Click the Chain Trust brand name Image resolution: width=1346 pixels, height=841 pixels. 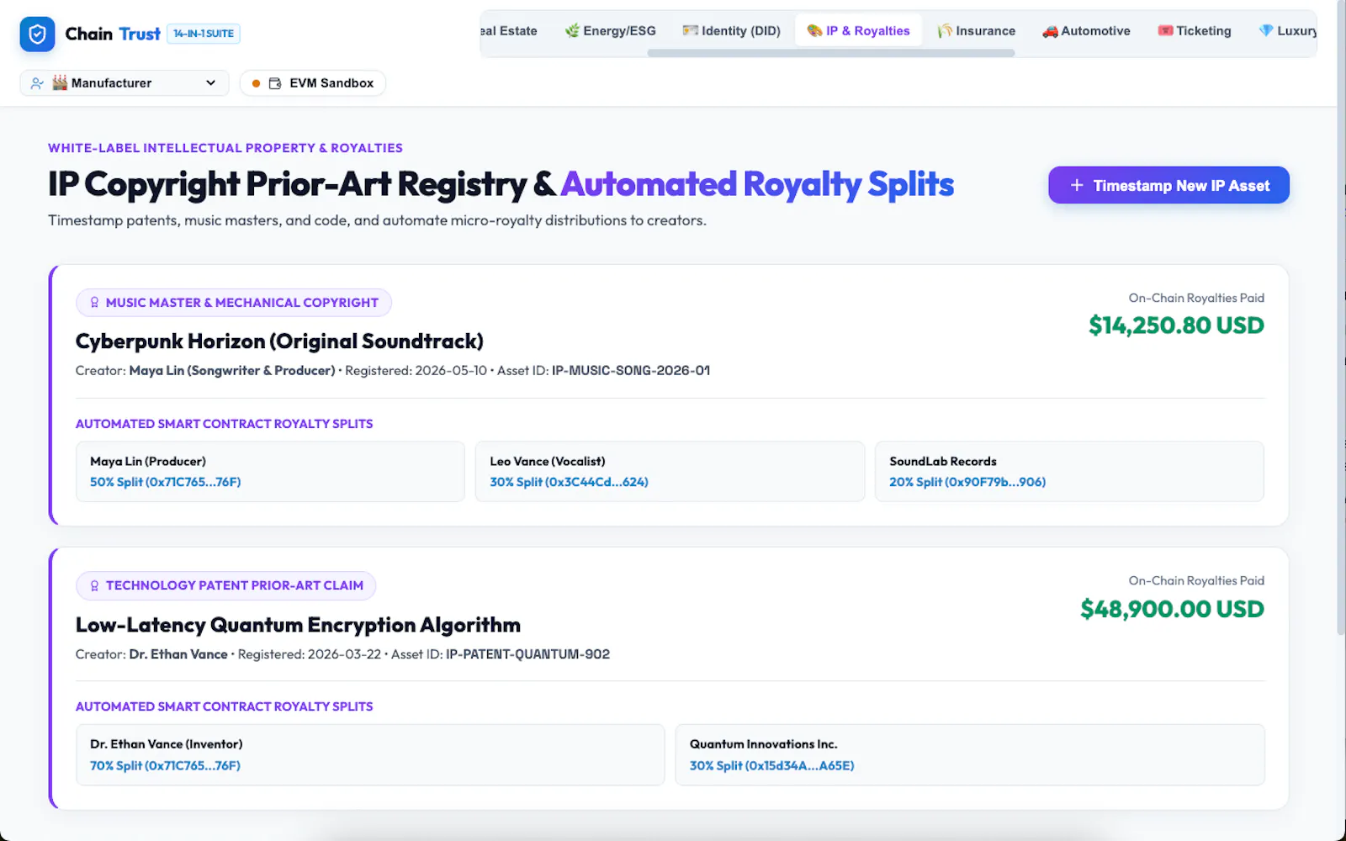113,34
